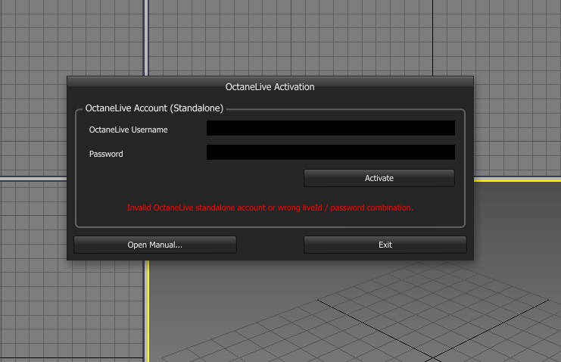Exit the OctaneLive Activation dialog
Screen dimensions: 561x362
(x=385, y=245)
